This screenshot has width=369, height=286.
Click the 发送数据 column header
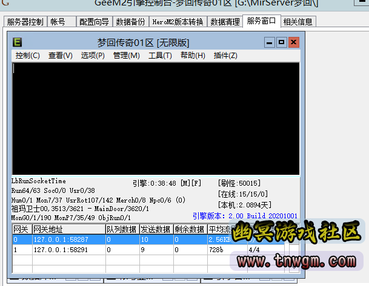pyautogui.click(x=156, y=229)
